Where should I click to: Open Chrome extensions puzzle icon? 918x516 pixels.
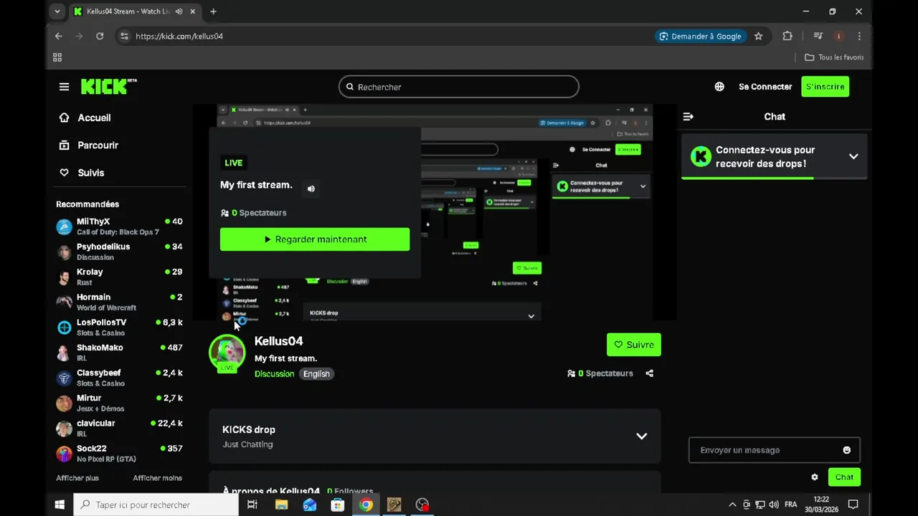point(787,36)
